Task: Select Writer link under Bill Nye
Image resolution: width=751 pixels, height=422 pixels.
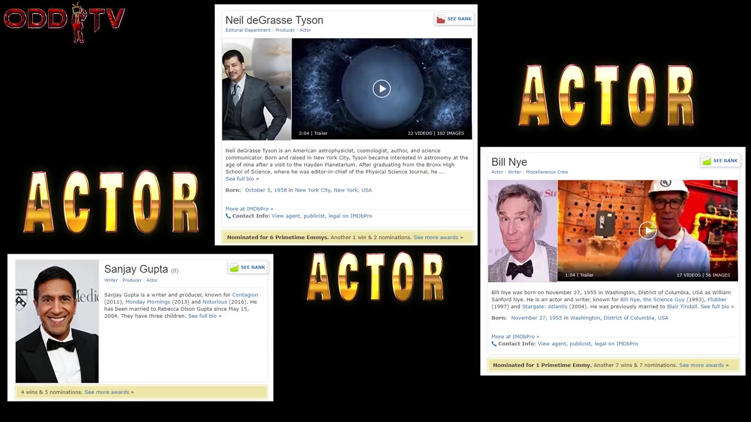Action: 515,172
